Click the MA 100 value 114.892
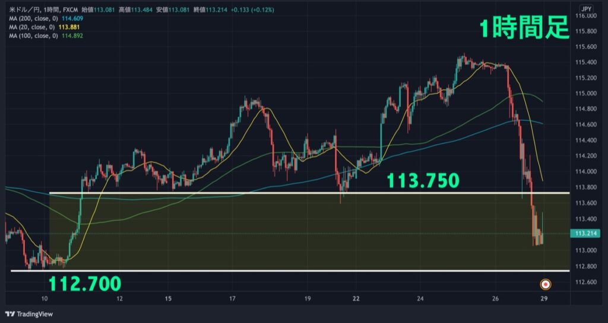The width and height of the screenshot is (608, 323). pyautogui.click(x=72, y=36)
